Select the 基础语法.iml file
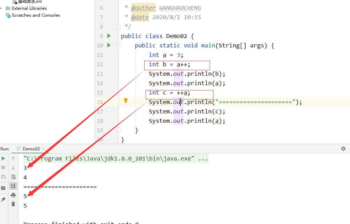Image resolution: width=350 pixels, height=224 pixels. (x=30, y=1)
